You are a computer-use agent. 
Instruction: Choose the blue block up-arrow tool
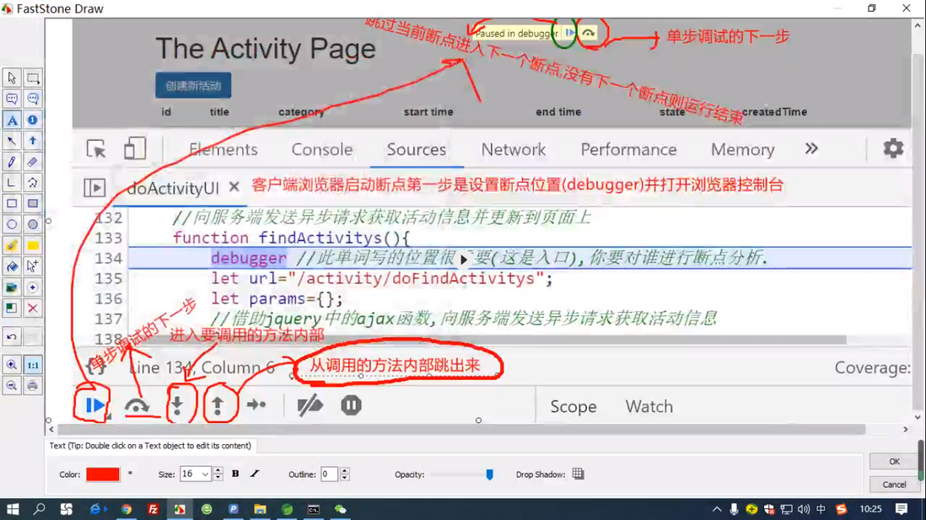click(33, 141)
